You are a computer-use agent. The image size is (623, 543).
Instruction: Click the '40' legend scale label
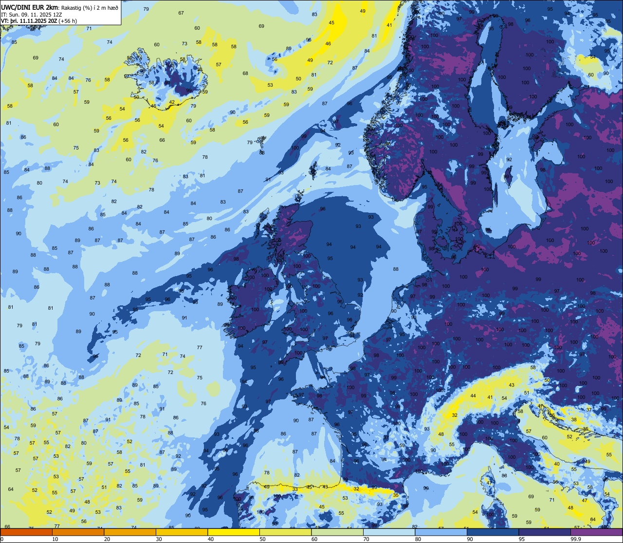[x=211, y=539]
